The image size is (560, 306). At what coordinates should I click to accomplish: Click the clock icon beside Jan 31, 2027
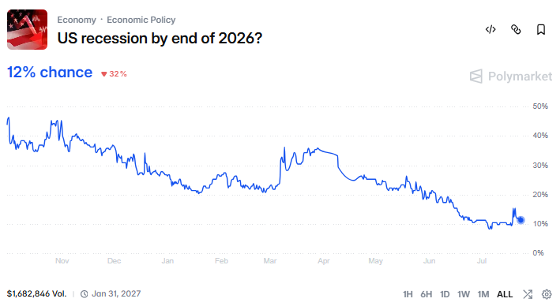[84, 294]
